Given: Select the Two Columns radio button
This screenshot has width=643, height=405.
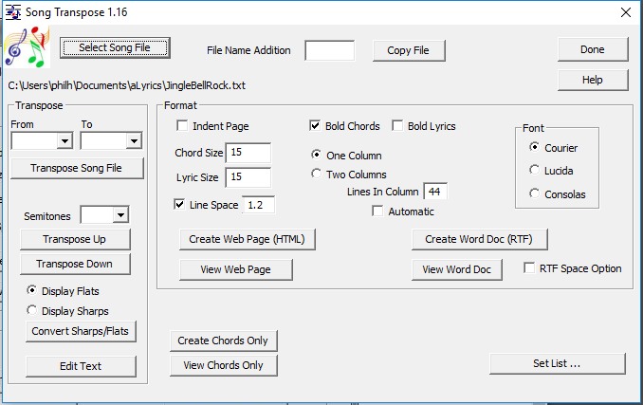Looking at the screenshot, I should pyautogui.click(x=317, y=175).
